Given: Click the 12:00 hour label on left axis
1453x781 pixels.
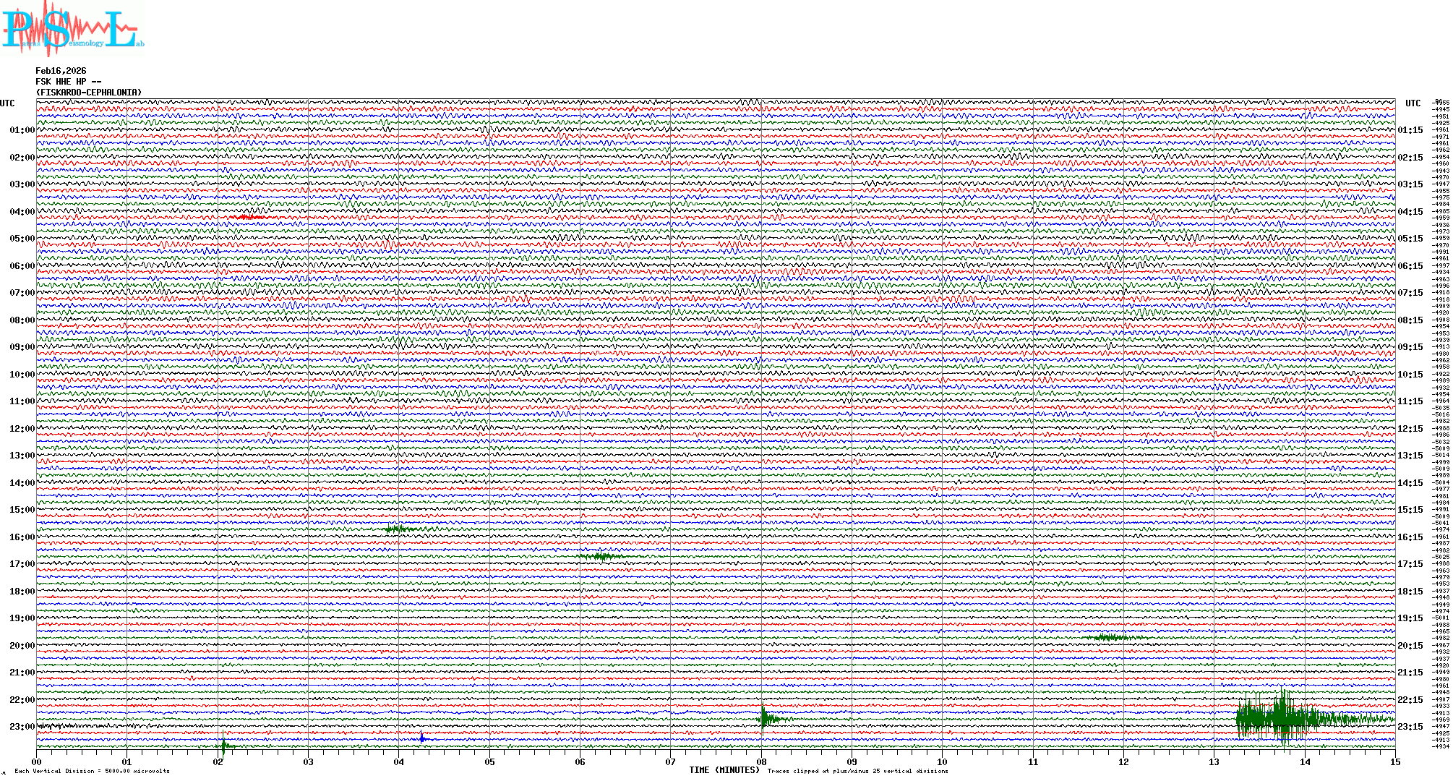Looking at the screenshot, I should pyautogui.click(x=22, y=429).
